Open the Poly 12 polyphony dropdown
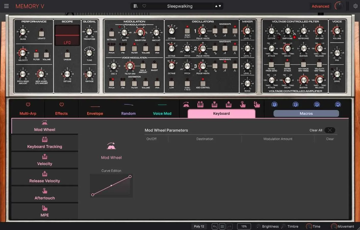 199,226
